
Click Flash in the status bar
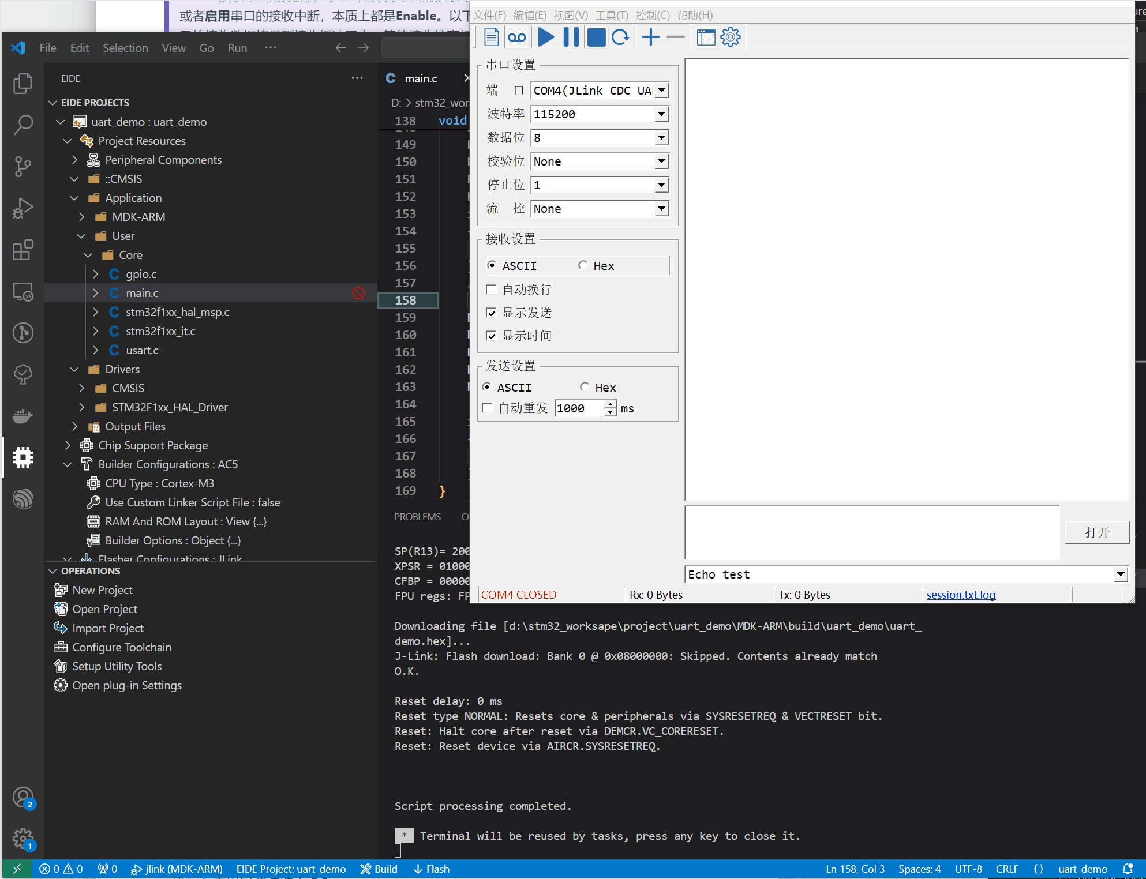point(432,869)
